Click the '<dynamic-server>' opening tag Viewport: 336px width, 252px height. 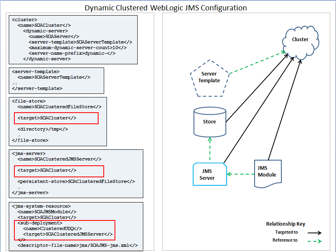pyautogui.click(x=45, y=31)
